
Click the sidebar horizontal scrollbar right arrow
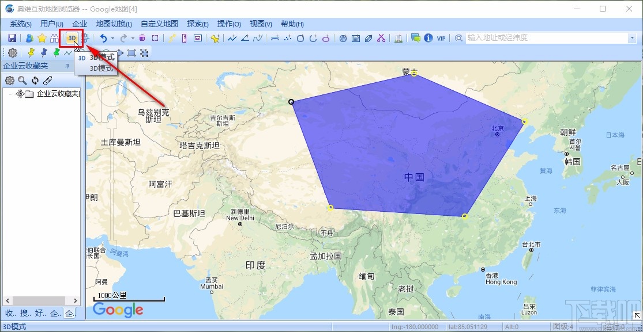(76, 300)
